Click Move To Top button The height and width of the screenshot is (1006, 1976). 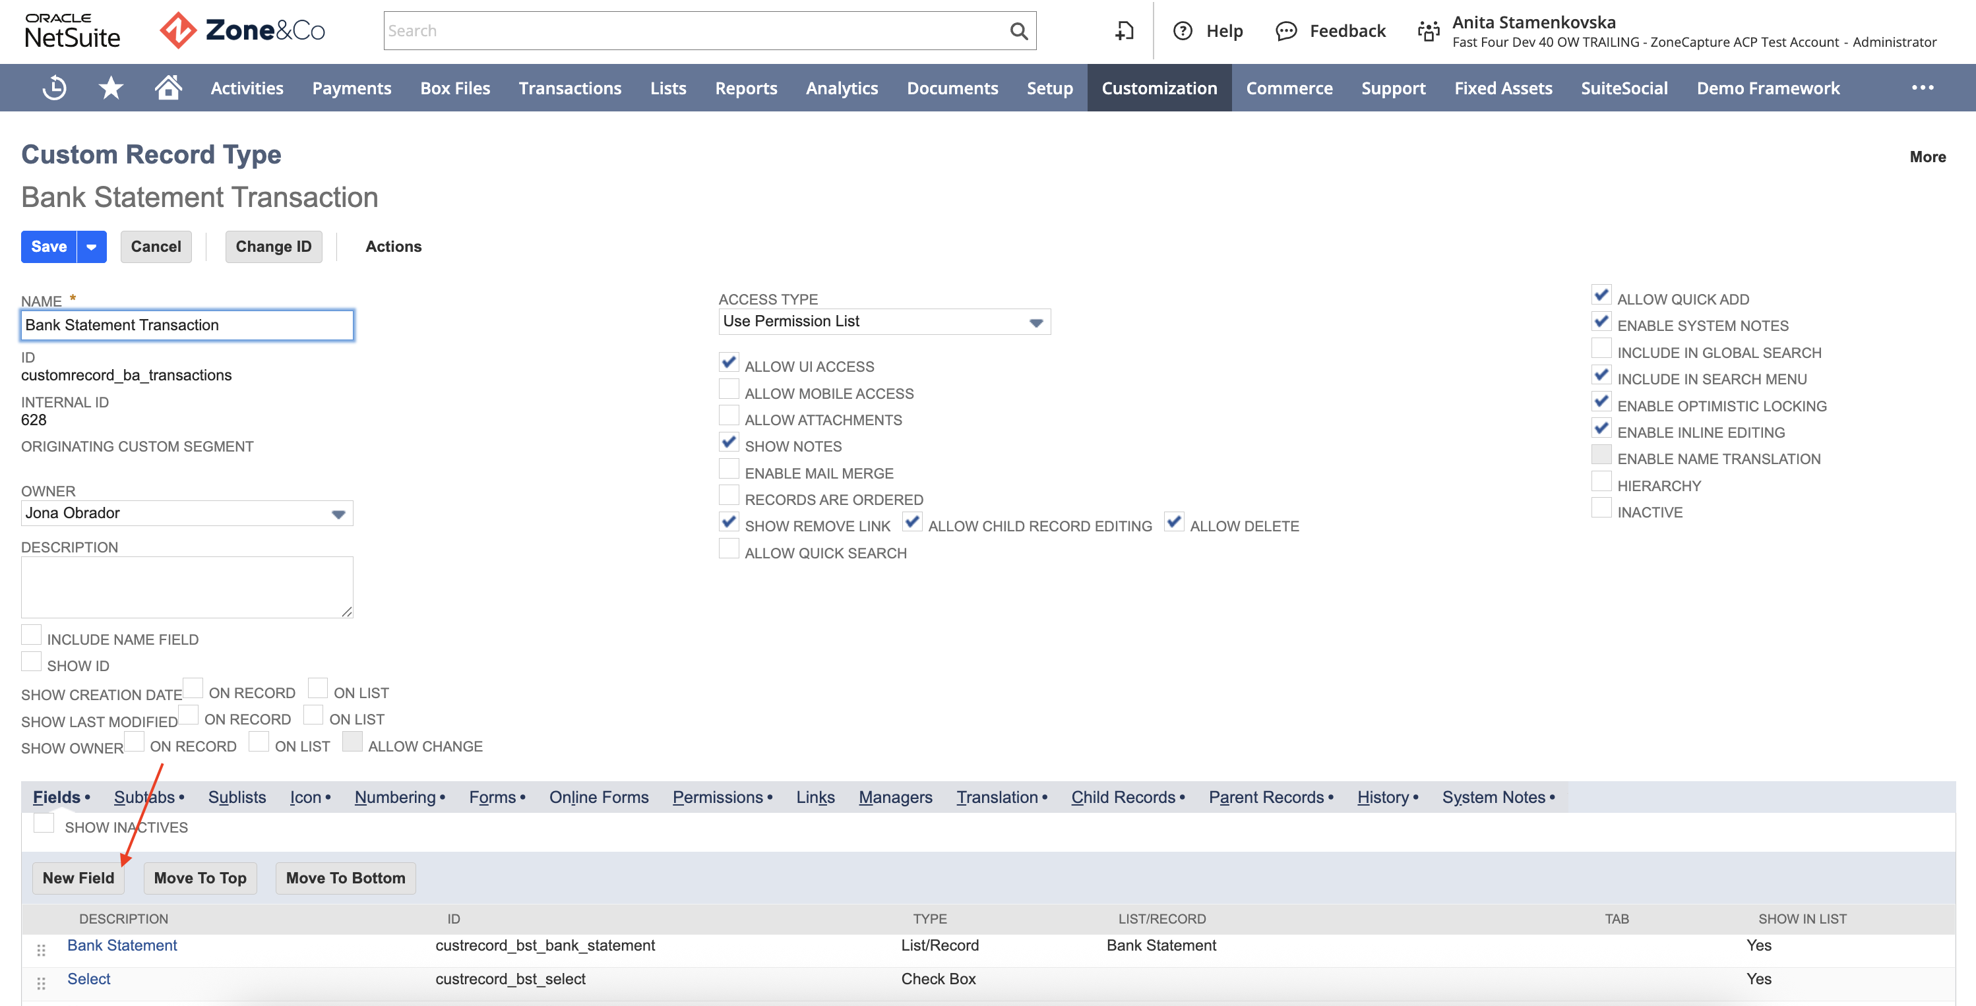(x=201, y=879)
